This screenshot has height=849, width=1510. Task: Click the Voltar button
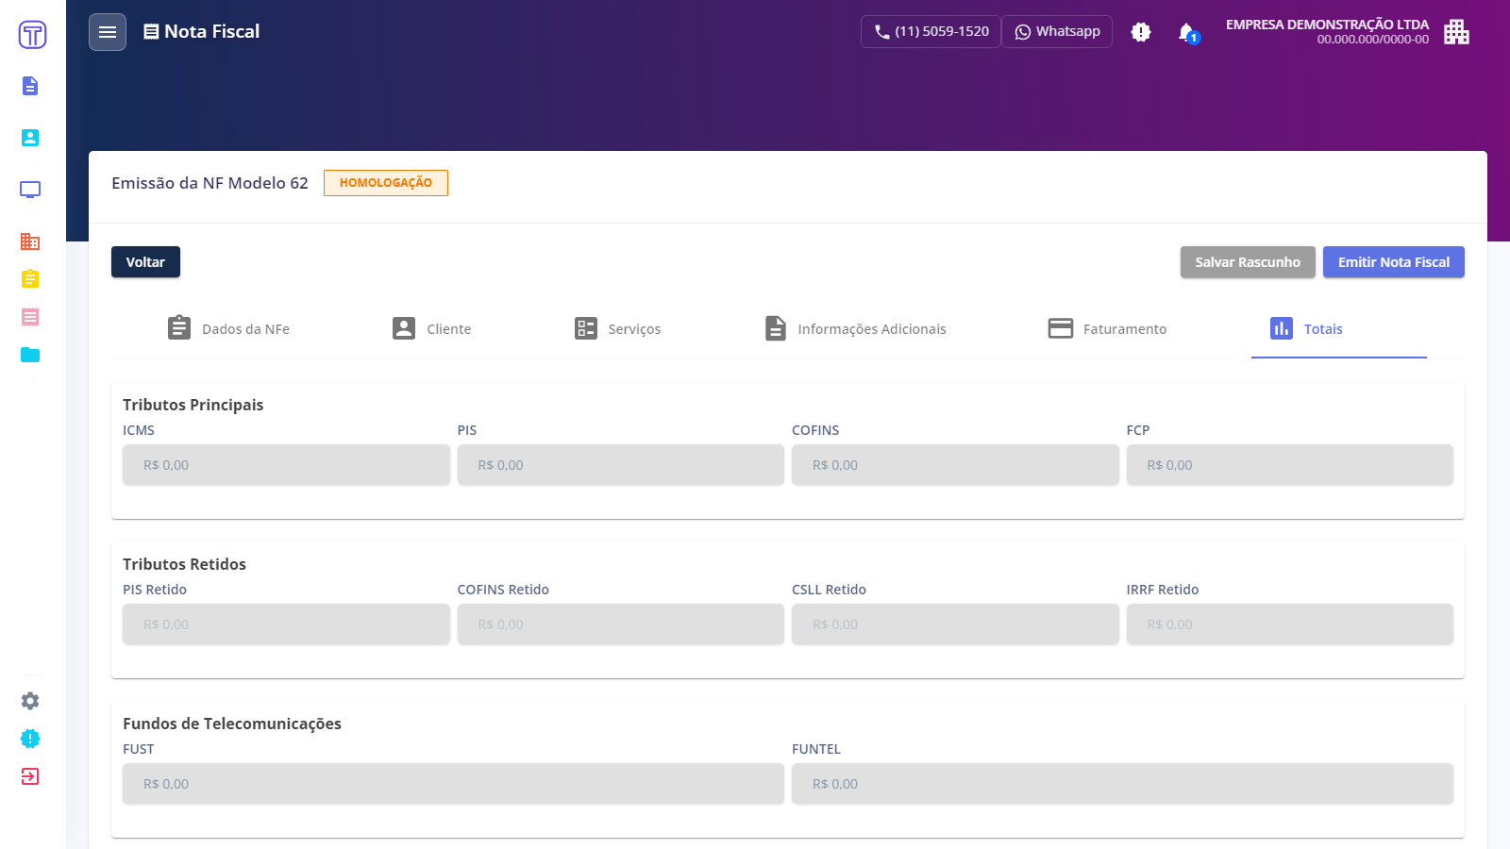145,262
